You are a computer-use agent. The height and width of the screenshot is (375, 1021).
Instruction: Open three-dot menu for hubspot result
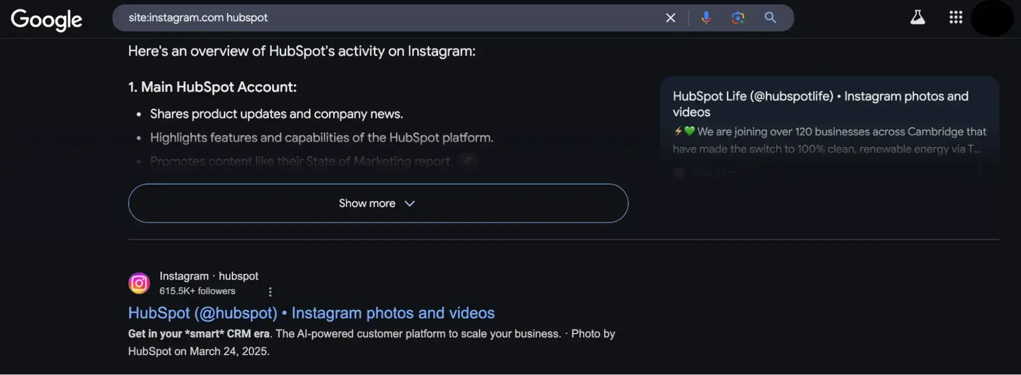tap(270, 292)
